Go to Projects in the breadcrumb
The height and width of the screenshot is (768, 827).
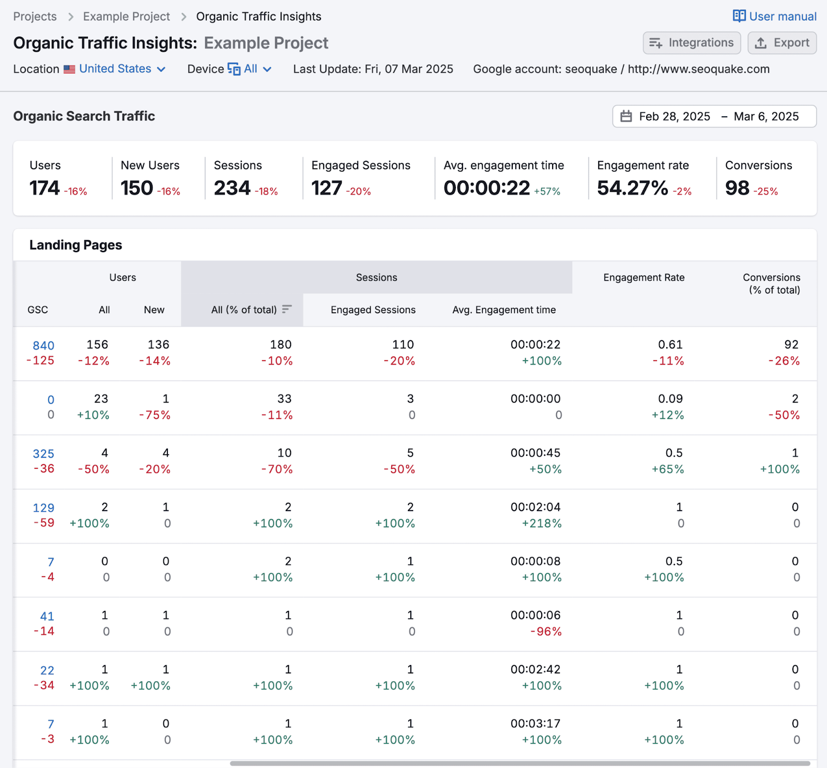pos(35,17)
